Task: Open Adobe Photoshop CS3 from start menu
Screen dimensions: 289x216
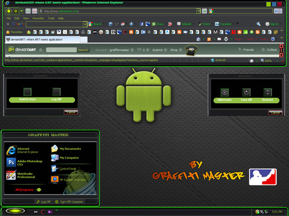Action: (11, 162)
